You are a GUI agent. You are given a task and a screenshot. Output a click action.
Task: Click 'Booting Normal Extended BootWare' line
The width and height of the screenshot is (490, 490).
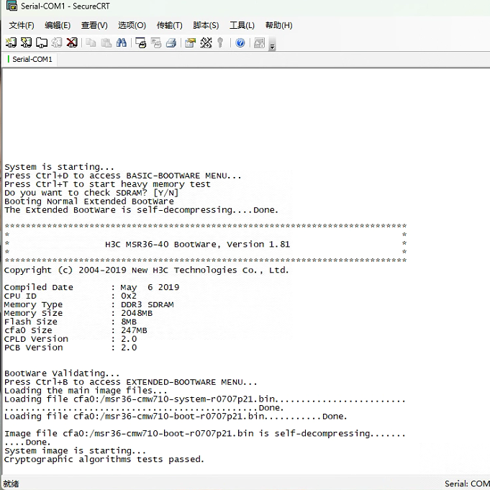tap(89, 201)
